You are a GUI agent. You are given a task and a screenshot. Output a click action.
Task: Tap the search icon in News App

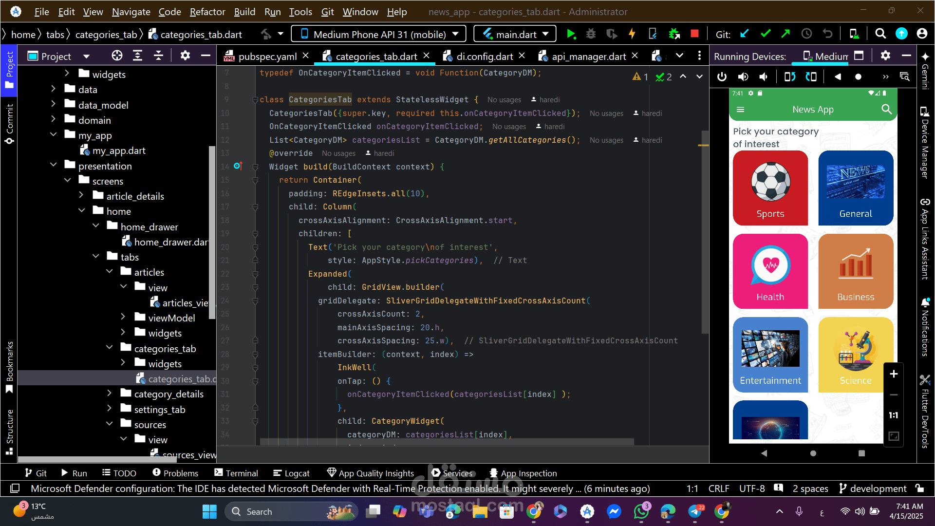pos(886,110)
